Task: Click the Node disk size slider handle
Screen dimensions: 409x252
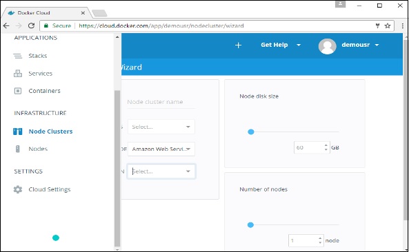Action: click(251, 132)
